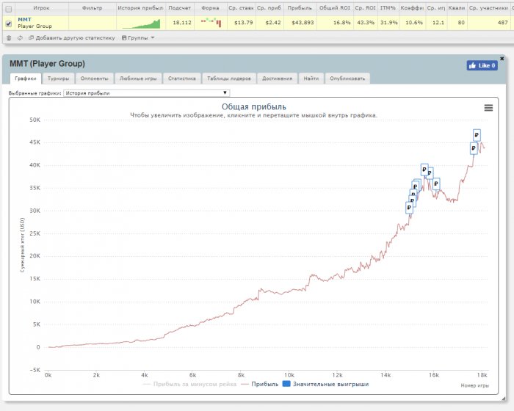Open the Выбранные графики dropdown
514x411 pixels.
[x=147, y=93]
